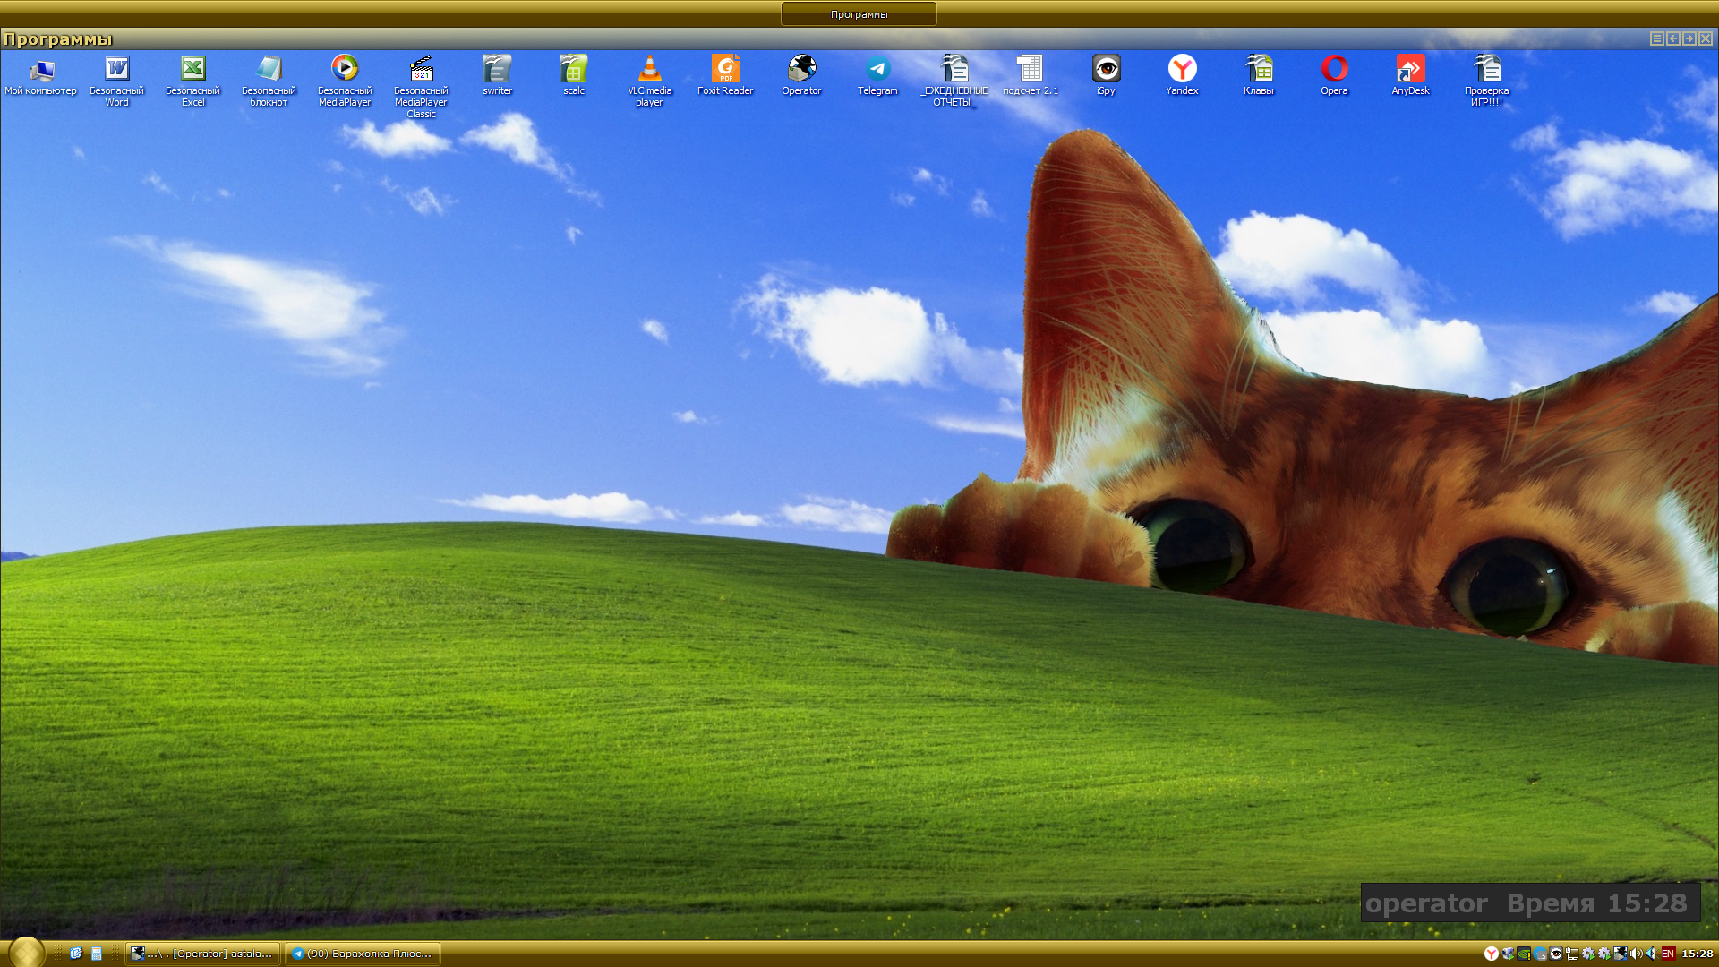Launch the AnyDesk shortcut
Screen dimensions: 1719x967
point(1410,70)
